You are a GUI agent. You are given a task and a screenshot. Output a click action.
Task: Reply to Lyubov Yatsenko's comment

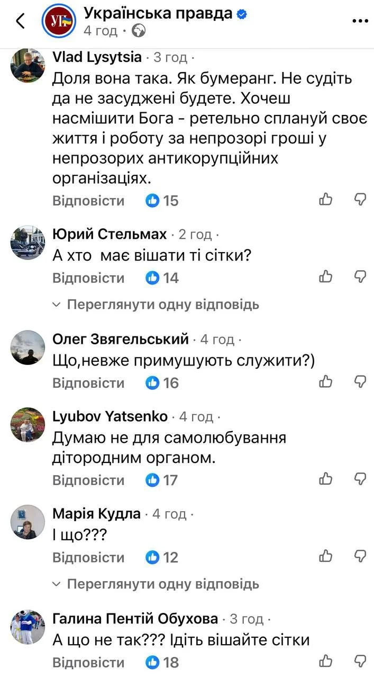click(x=88, y=480)
